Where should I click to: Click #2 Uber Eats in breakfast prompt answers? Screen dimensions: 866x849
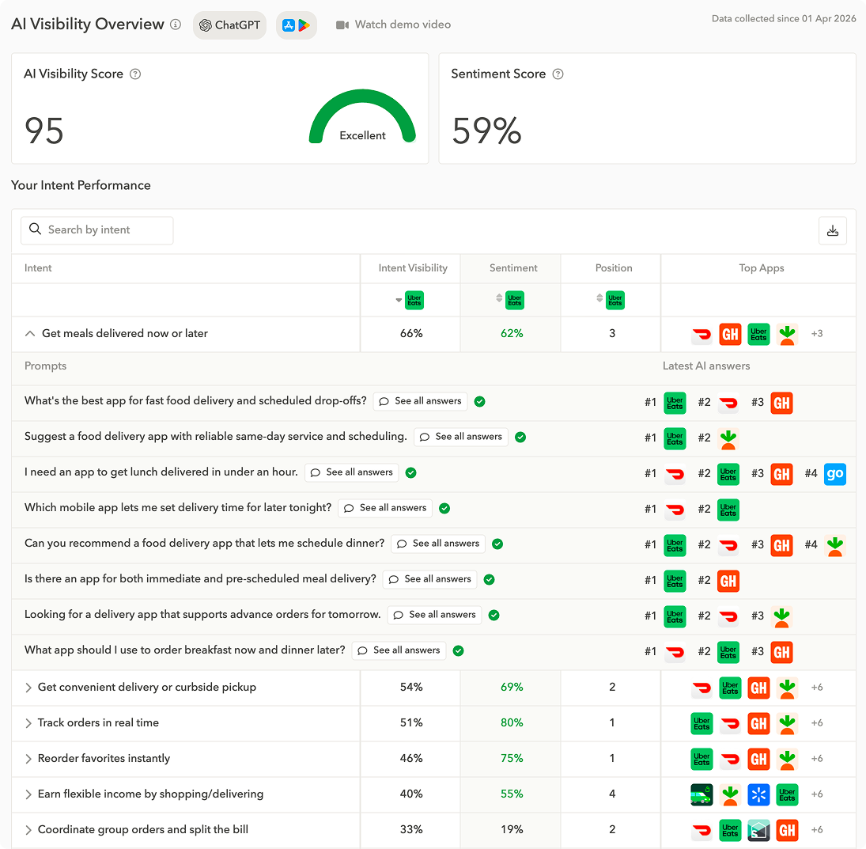pos(728,652)
